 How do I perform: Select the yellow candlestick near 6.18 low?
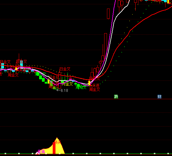click(x=48, y=81)
